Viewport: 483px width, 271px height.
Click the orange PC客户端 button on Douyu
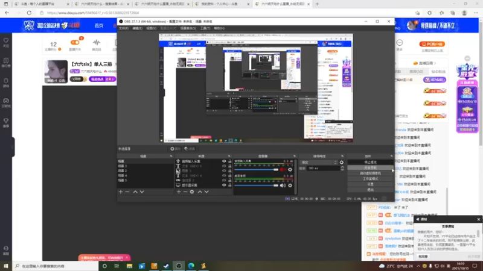click(432, 44)
